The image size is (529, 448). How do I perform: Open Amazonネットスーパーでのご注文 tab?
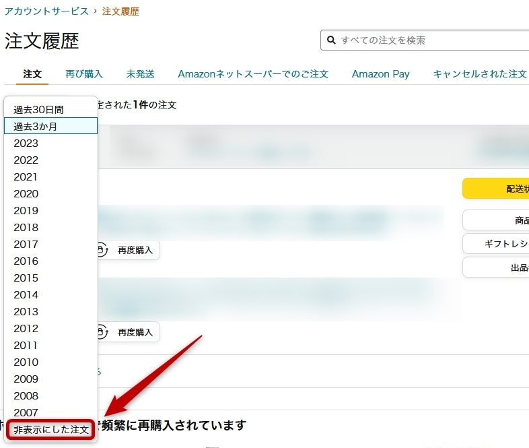point(253,74)
